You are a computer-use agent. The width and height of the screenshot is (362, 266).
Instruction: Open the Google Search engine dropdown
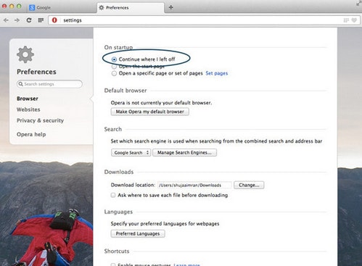click(131, 153)
